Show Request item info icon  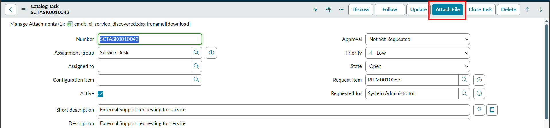[x=479, y=80]
